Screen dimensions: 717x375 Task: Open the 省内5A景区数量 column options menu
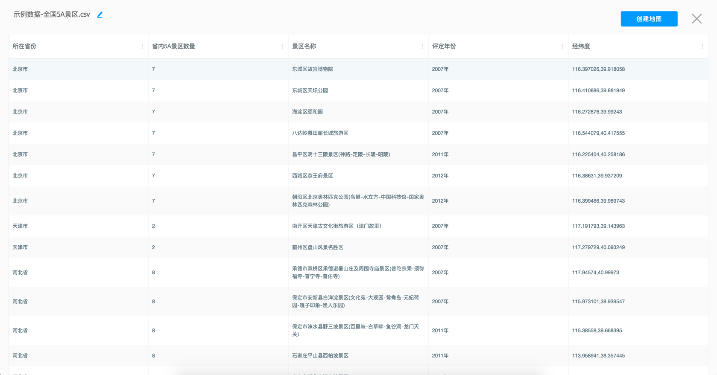coord(282,47)
